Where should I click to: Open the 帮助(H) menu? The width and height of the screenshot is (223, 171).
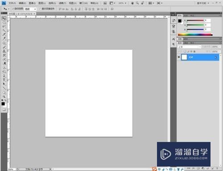coord(94,3)
